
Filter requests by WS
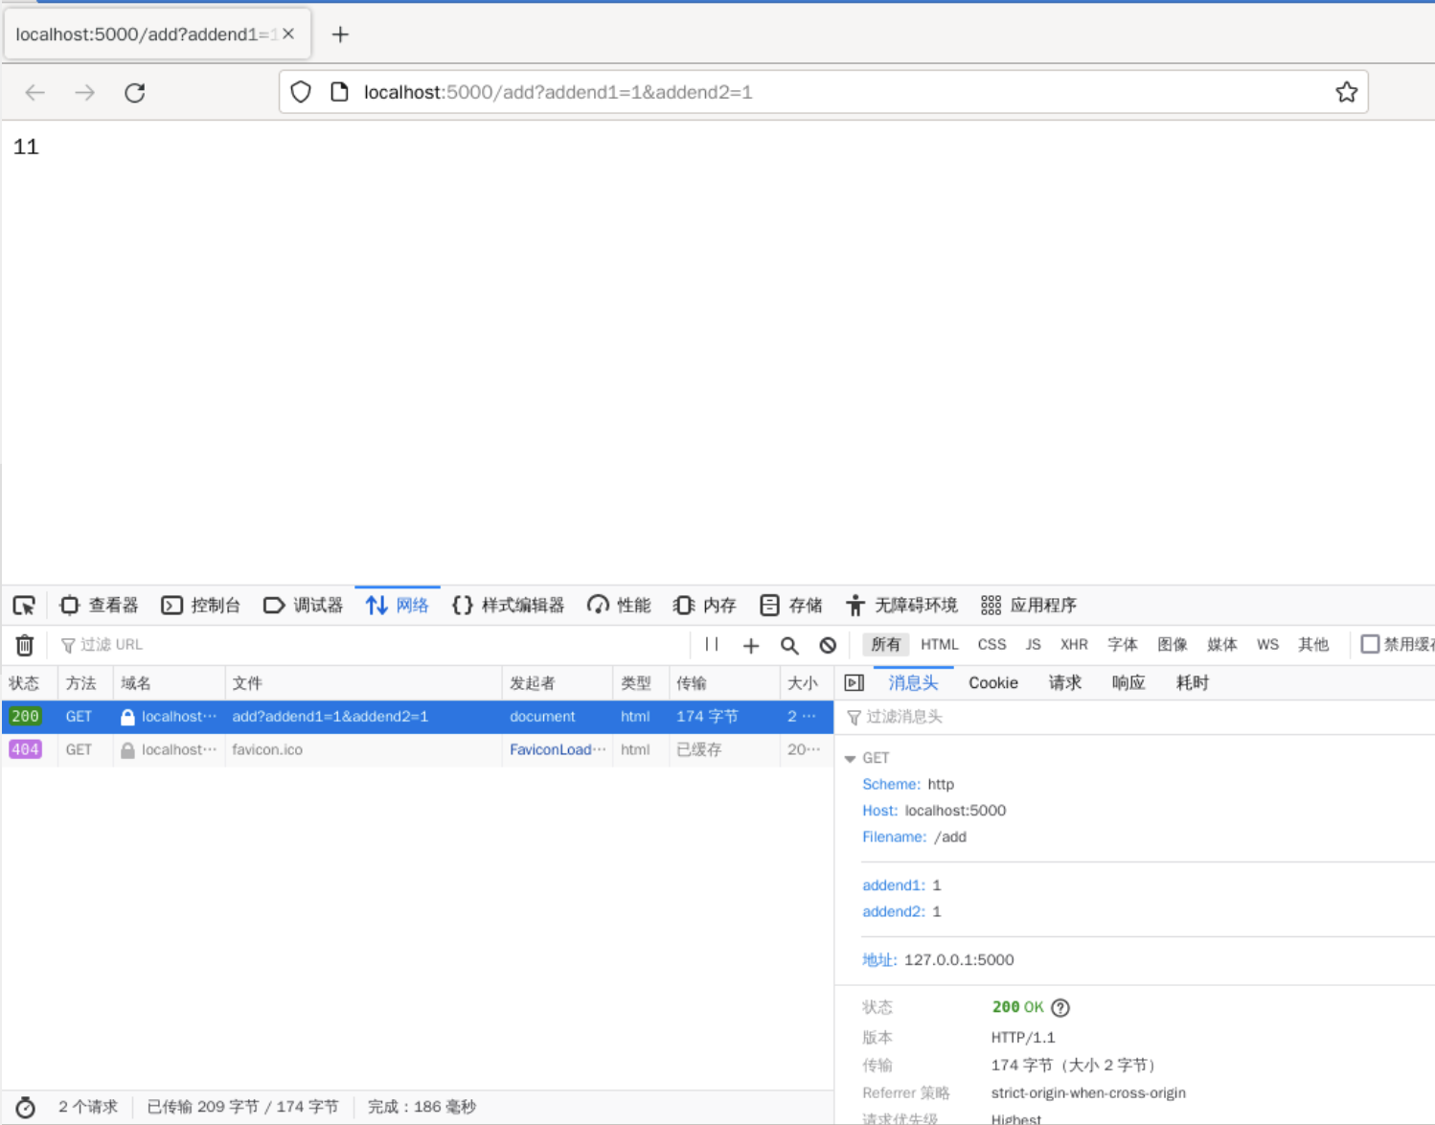point(1267,645)
